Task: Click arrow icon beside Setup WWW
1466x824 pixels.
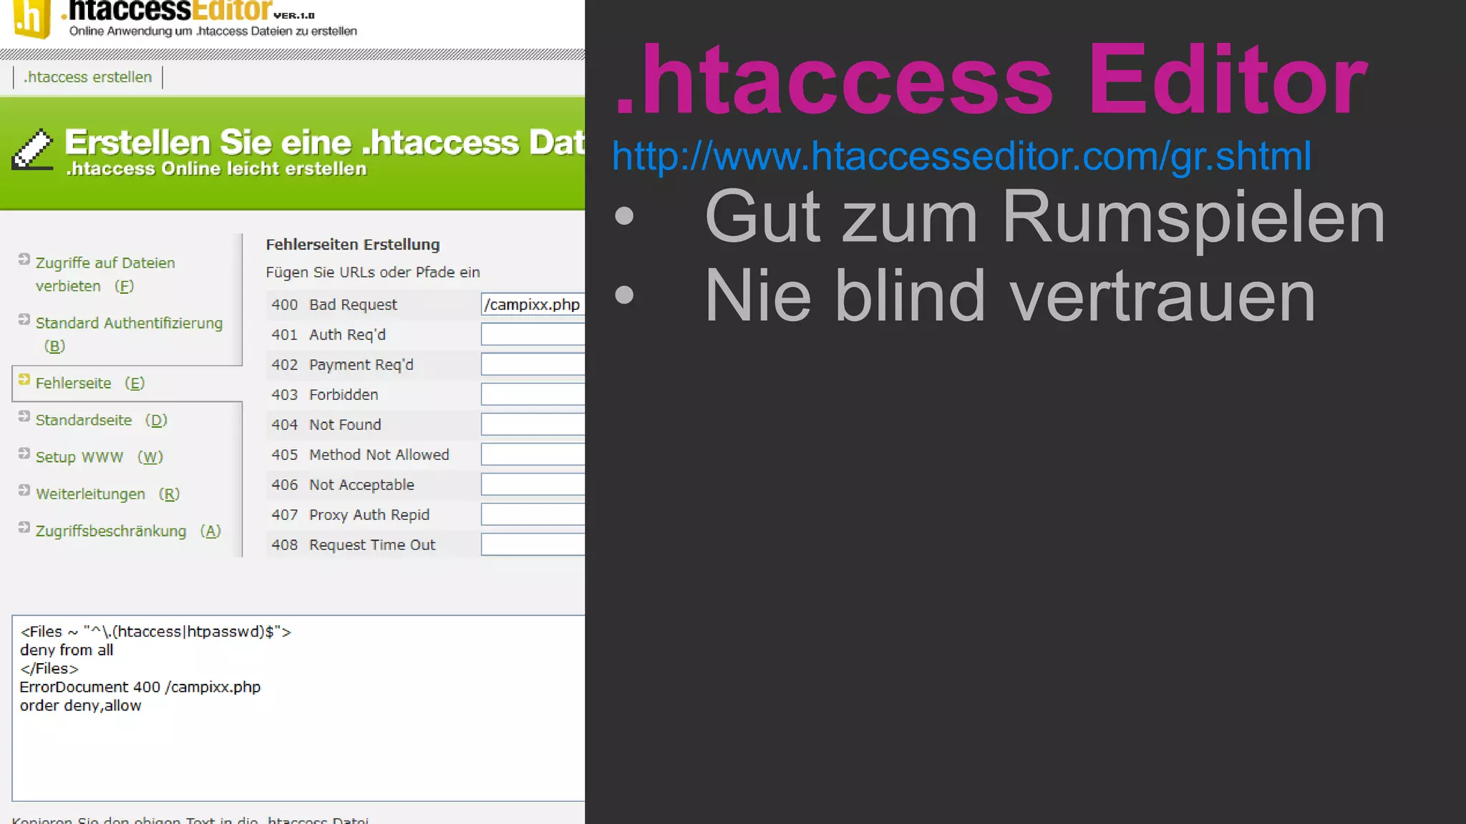Action: point(24,453)
